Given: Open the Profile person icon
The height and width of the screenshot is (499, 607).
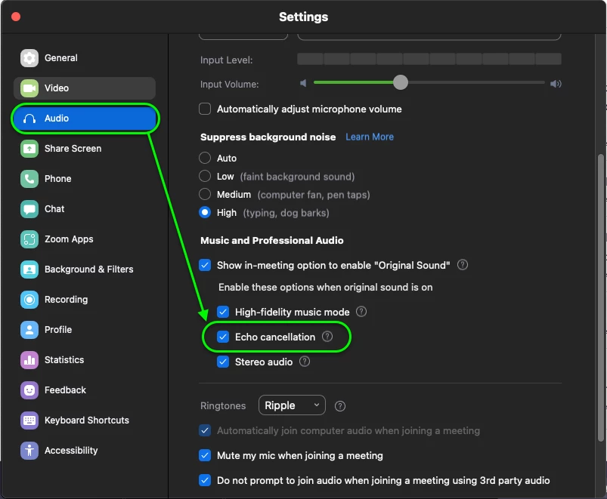Looking at the screenshot, I should click(x=29, y=330).
